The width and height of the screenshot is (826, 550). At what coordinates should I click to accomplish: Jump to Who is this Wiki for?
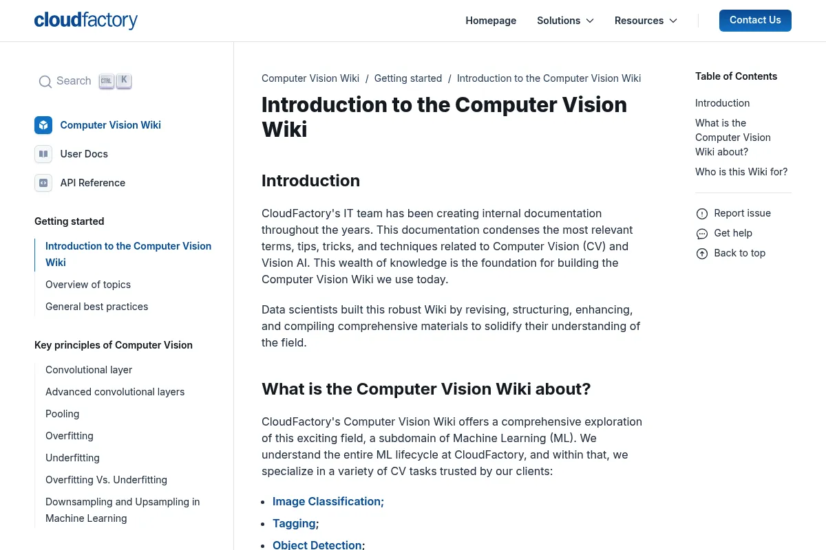point(741,172)
